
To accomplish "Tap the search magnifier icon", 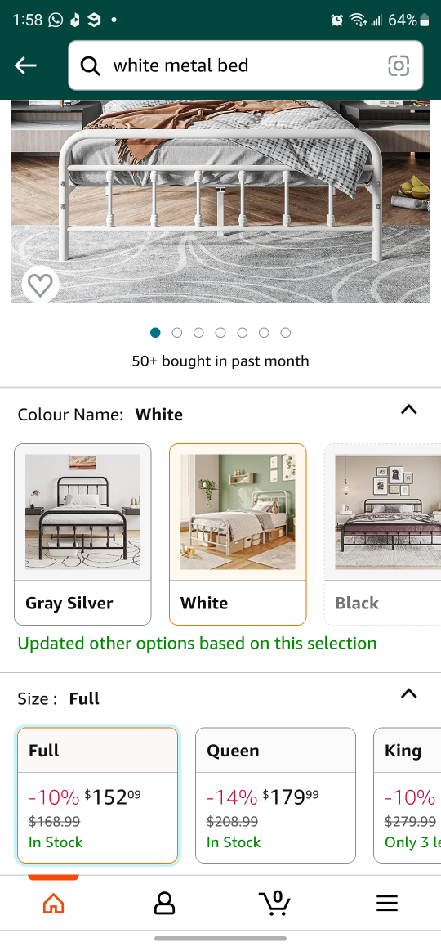I will coord(91,65).
